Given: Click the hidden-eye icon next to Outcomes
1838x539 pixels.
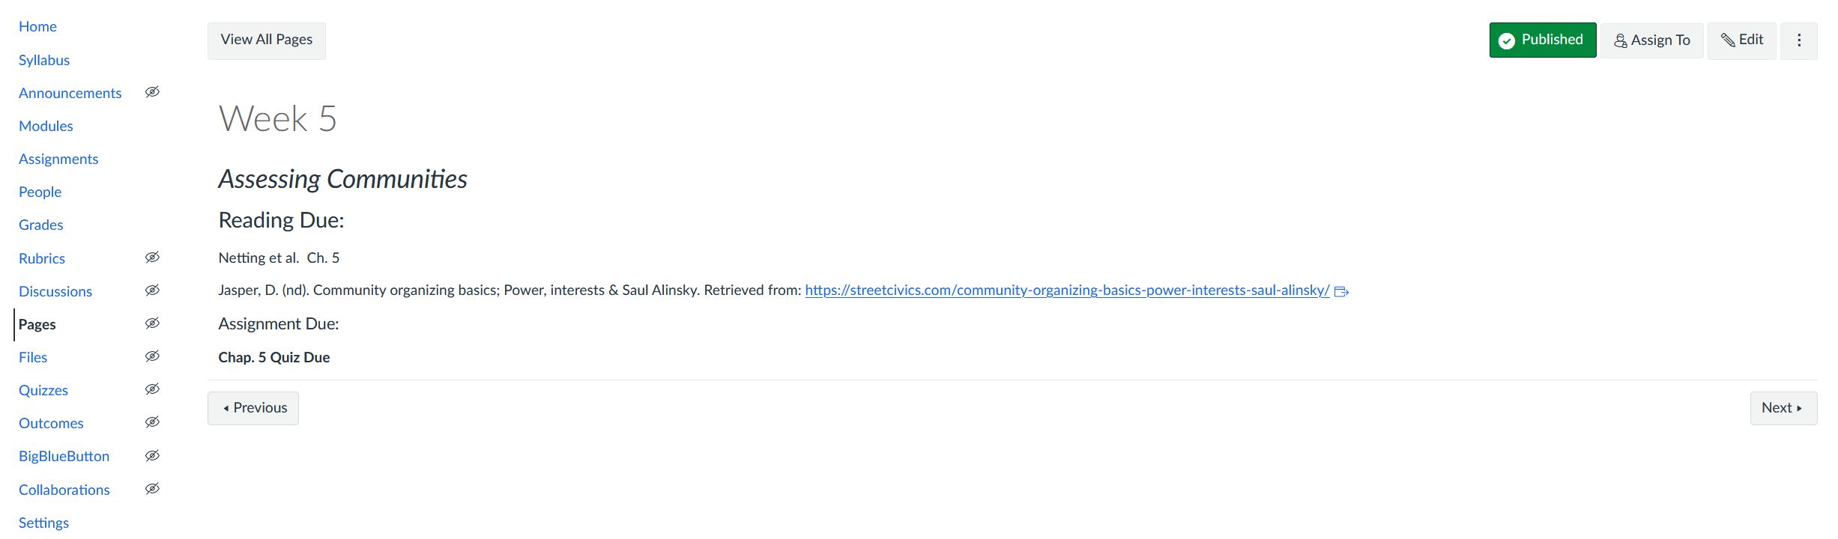Looking at the screenshot, I should (x=152, y=422).
